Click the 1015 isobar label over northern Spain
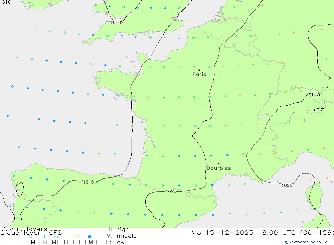The height and width of the screenshot is (245, 334). 89,182
